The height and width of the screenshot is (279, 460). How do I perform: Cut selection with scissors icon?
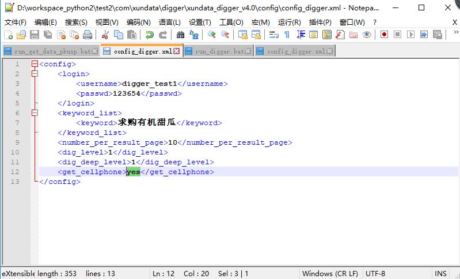click(105, 35)
